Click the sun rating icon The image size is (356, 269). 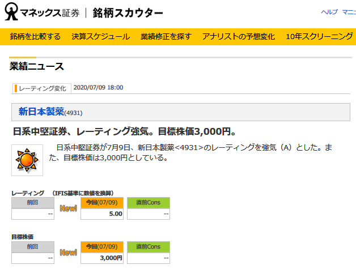point(27,160)
